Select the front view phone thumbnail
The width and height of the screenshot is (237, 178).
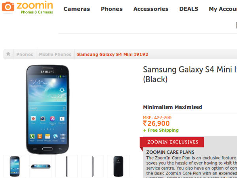pos(15,167)
